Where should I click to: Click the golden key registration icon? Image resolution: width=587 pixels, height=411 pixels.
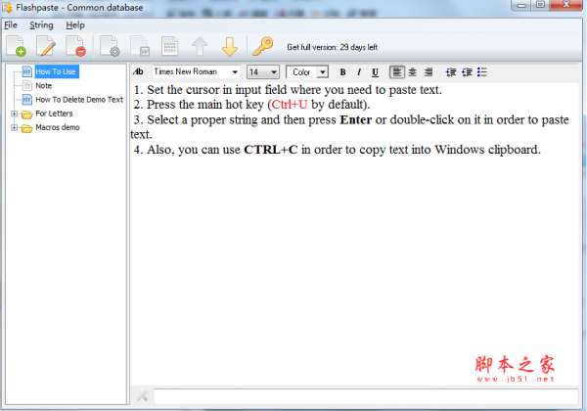[262, 46]
